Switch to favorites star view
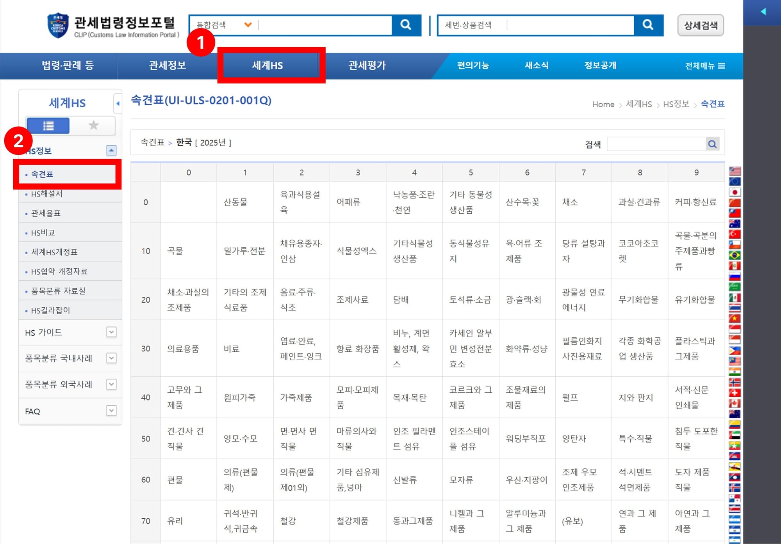Screen dimensions: 781x544 click(93, 125)
